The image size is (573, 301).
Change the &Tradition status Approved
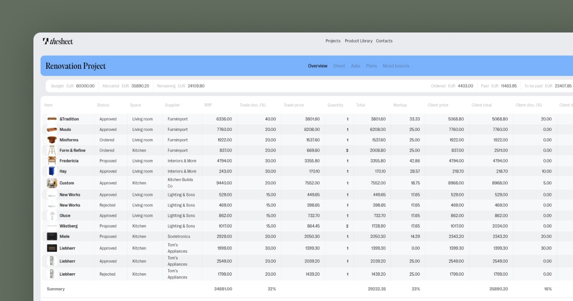(x=108, y=119)
